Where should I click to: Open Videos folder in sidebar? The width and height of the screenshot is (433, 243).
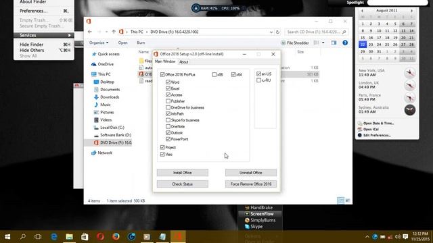[x=103, y=120]
